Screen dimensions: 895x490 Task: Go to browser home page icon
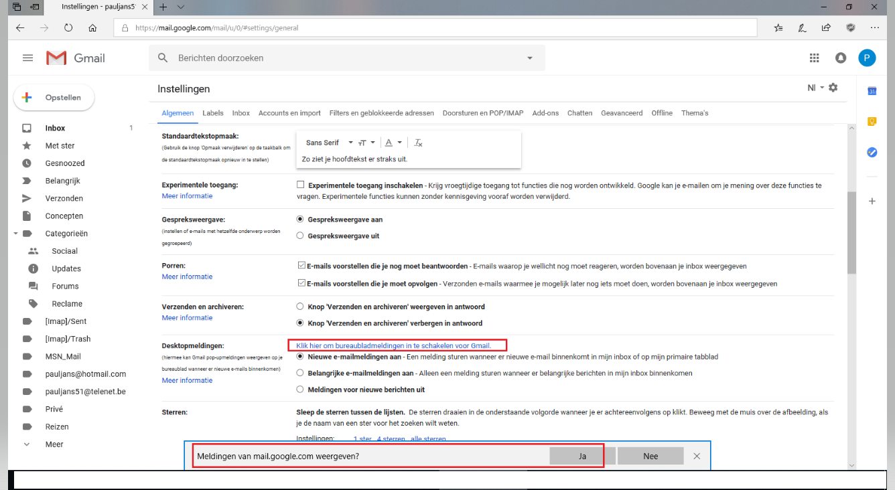pyautogui.click(x=92, y=28)
